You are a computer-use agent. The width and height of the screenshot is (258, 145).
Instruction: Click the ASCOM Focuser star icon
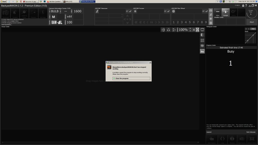(x=135, y=11)
